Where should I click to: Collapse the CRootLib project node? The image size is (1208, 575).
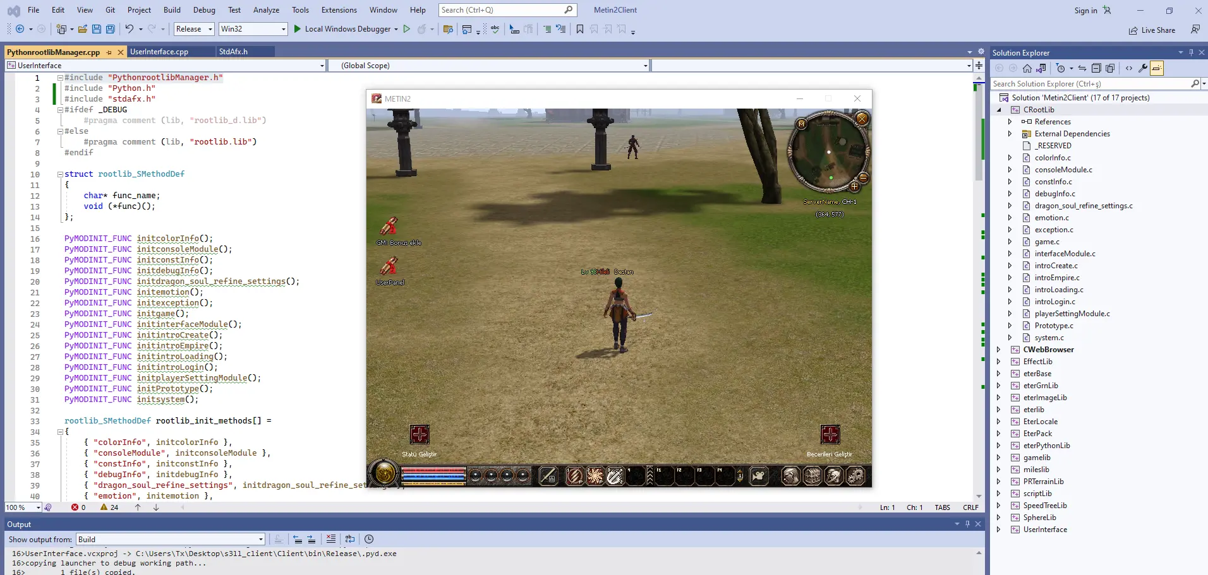(x=999, y=110)
